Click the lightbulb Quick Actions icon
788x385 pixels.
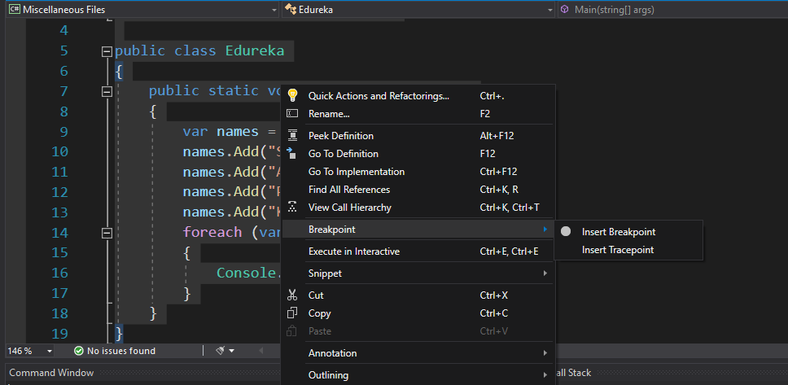pos(292,95)
